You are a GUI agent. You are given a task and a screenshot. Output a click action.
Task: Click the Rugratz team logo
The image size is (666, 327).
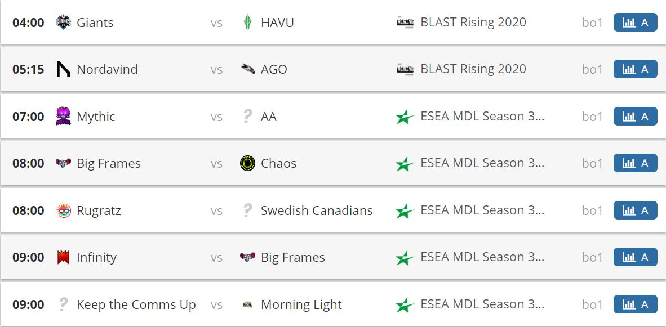click(64, 210)
